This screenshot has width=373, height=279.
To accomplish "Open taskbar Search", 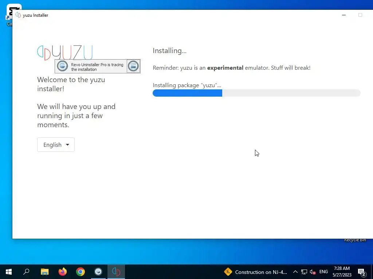I will click(26, 272).
